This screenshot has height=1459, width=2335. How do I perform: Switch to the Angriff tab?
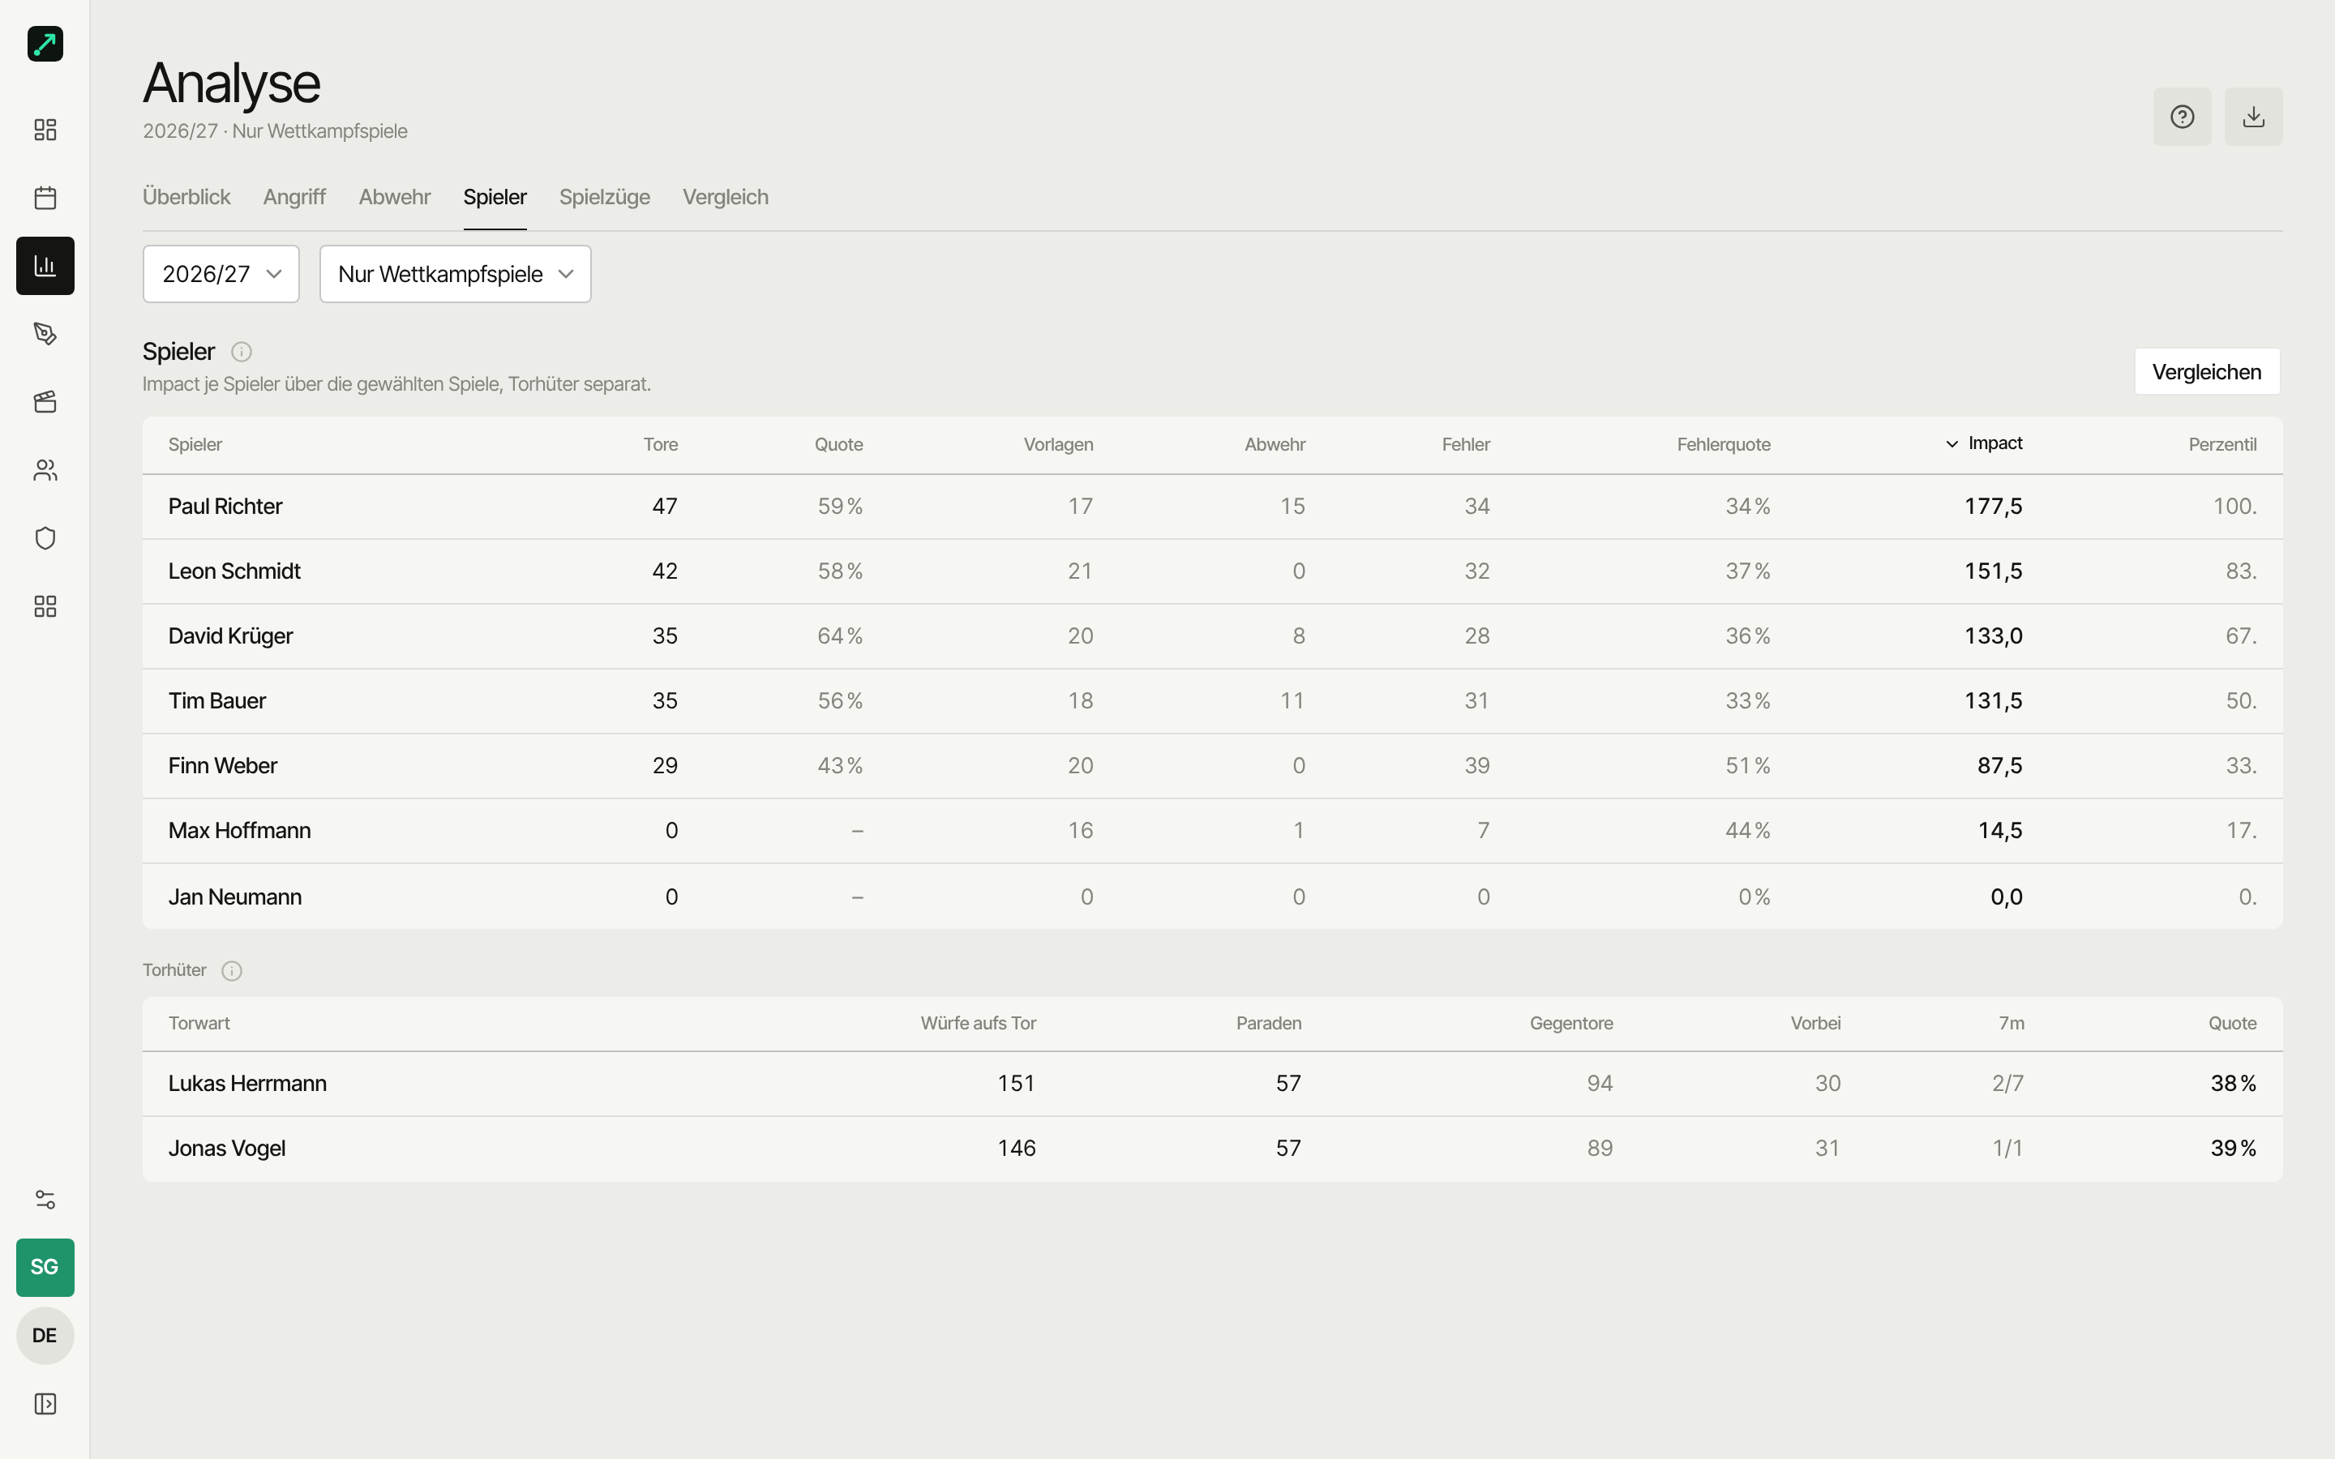(294, 197)
